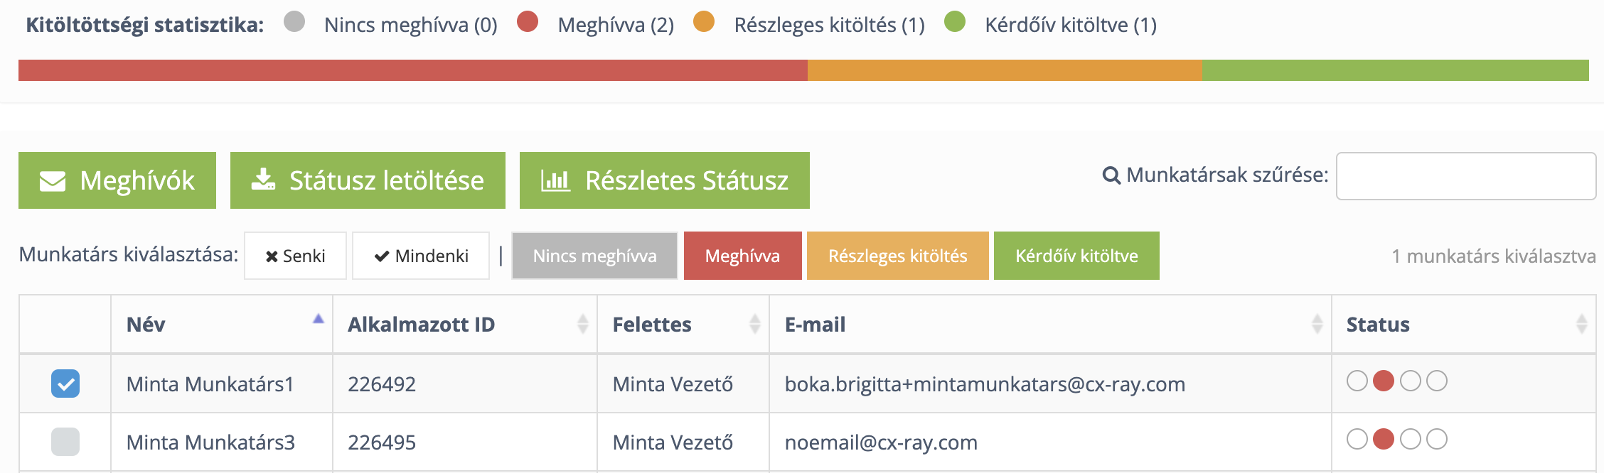Focus the Munkatársak szűrése search field
Screen dimensions: 1604x473
point(1465,176)
